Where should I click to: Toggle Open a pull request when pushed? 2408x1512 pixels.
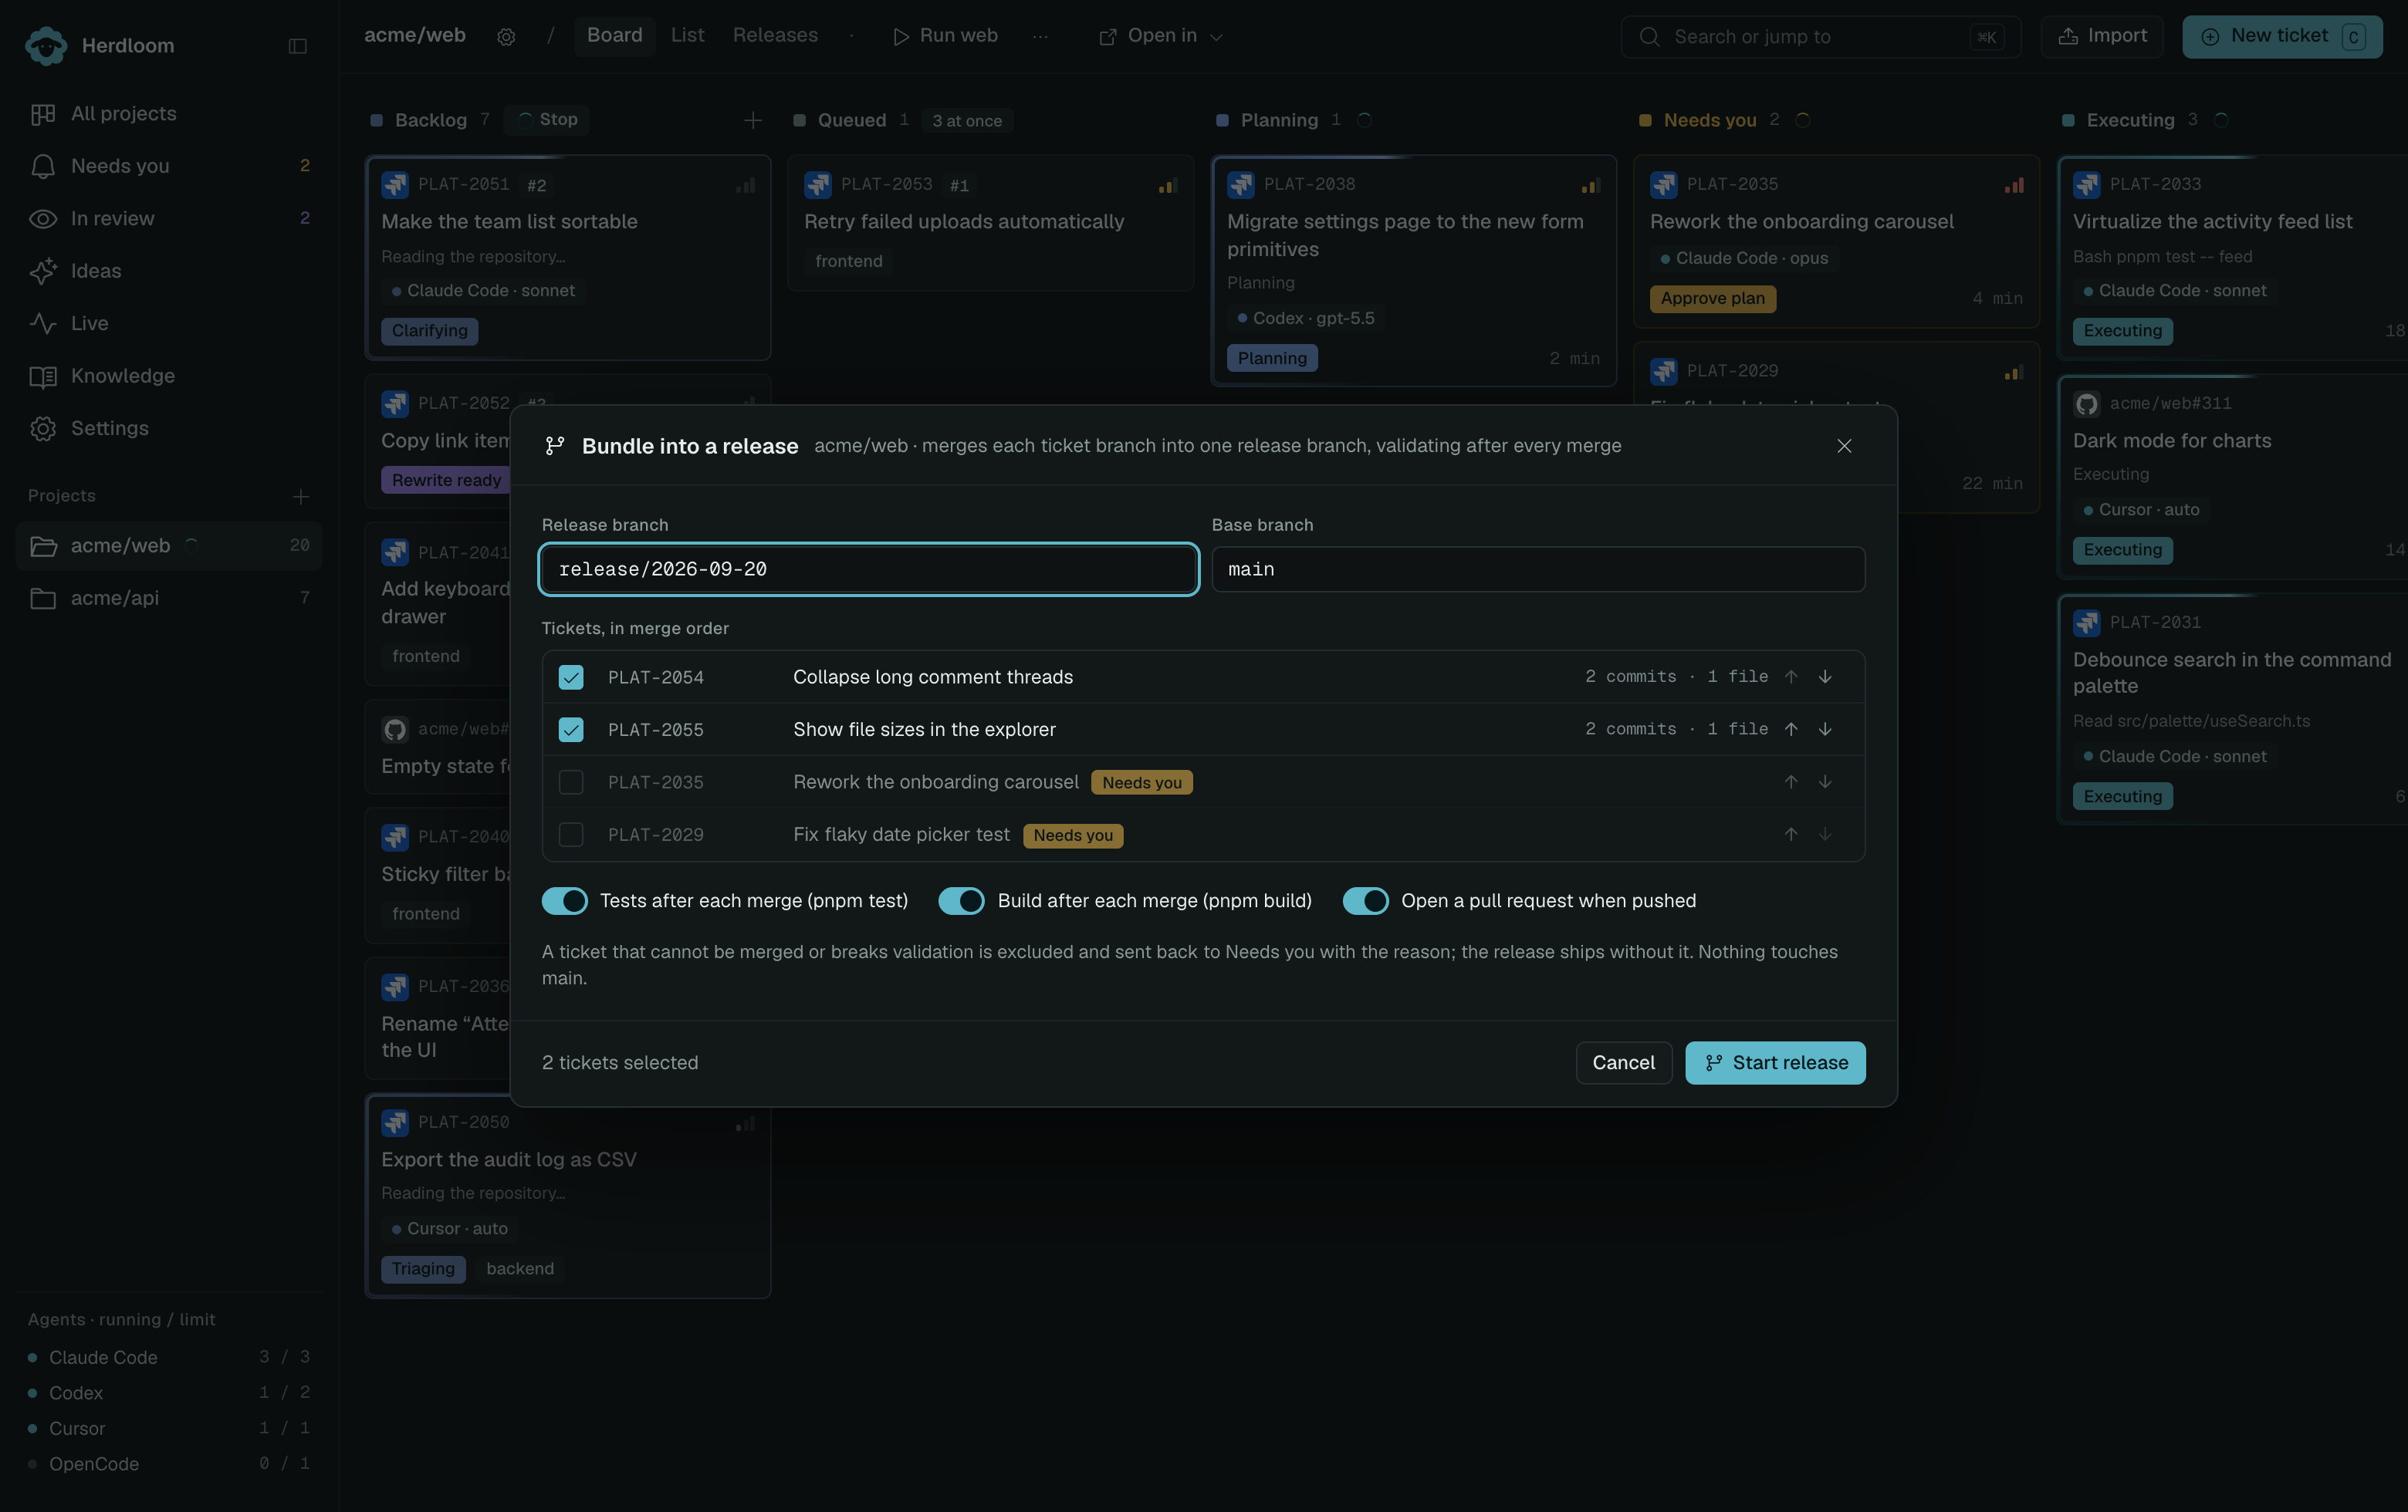[x=1365, y=900]
